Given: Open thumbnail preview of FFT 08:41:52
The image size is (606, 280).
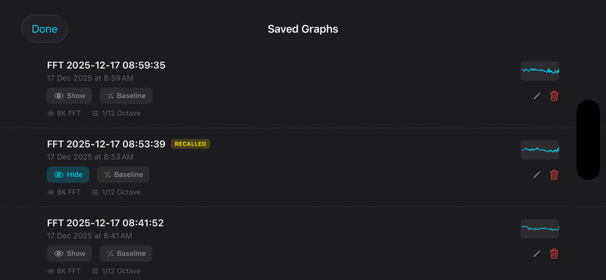Looking at the screenshot, I should [540, 228].
